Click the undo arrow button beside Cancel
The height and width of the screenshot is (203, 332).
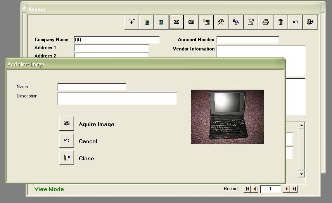tap(67, 140)
